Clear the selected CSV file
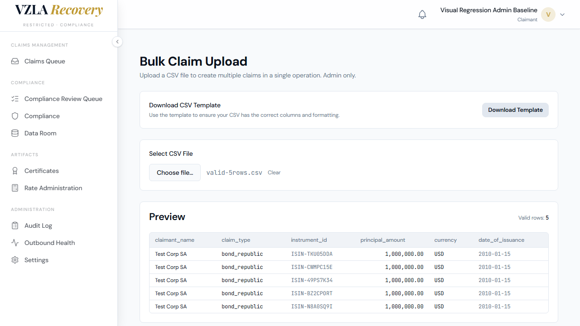 (x=274, y=173)
